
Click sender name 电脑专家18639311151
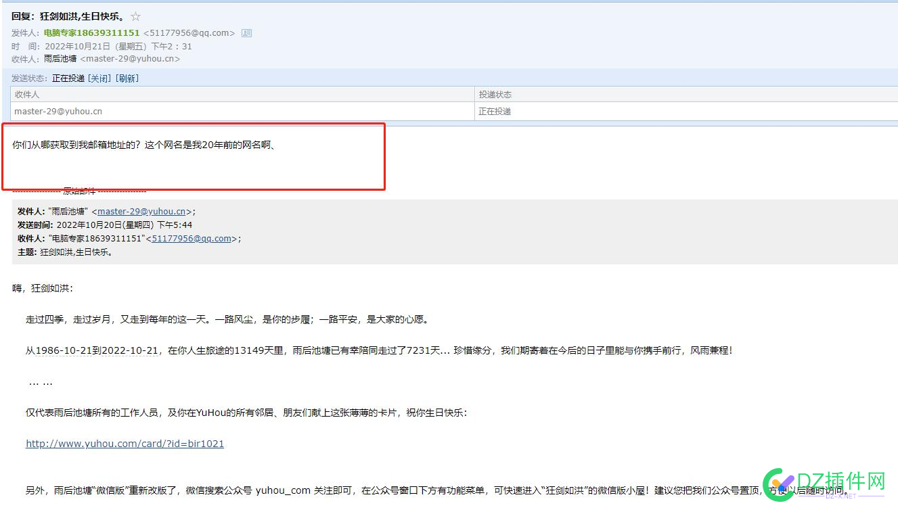tap(91, 32)
